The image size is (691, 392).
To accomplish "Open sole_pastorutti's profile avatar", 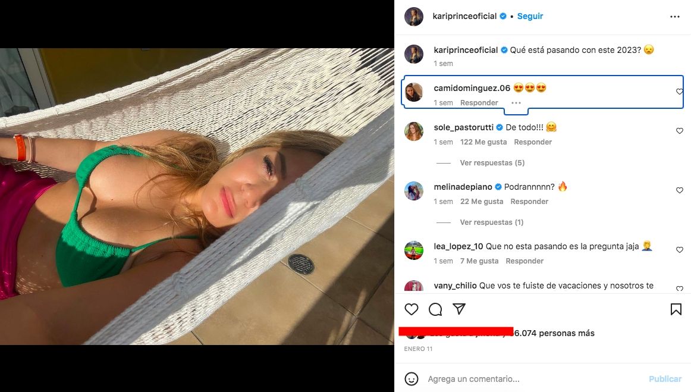I will tap(414, 131).
